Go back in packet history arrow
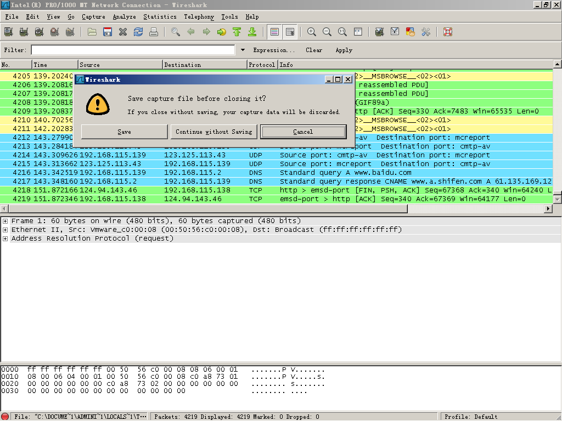The height and width of the screenshot is (421, 562). [x=191, y=32]
